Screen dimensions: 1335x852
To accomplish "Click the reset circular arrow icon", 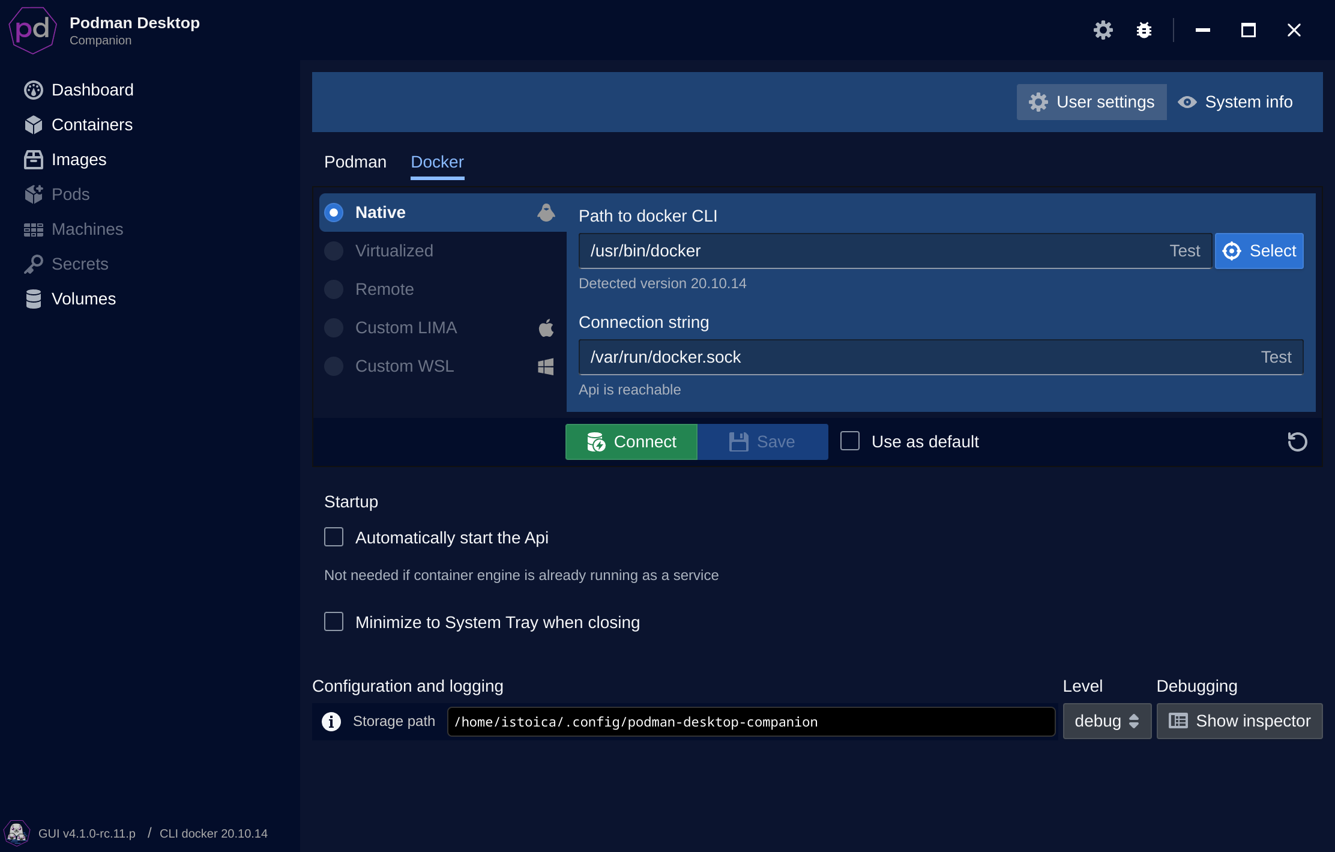I will point(1297,442).
